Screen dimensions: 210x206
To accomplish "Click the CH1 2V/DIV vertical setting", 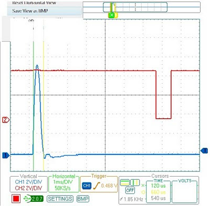I will [28, 182].
